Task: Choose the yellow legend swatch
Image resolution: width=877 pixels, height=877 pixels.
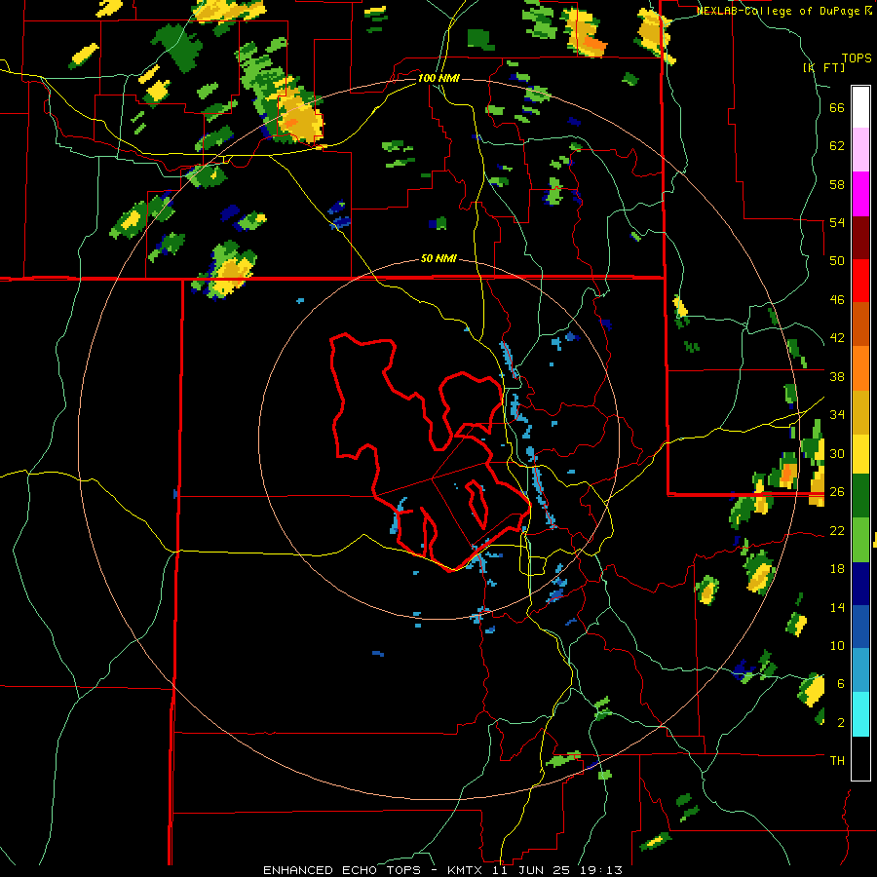Action: pos(860,454)
